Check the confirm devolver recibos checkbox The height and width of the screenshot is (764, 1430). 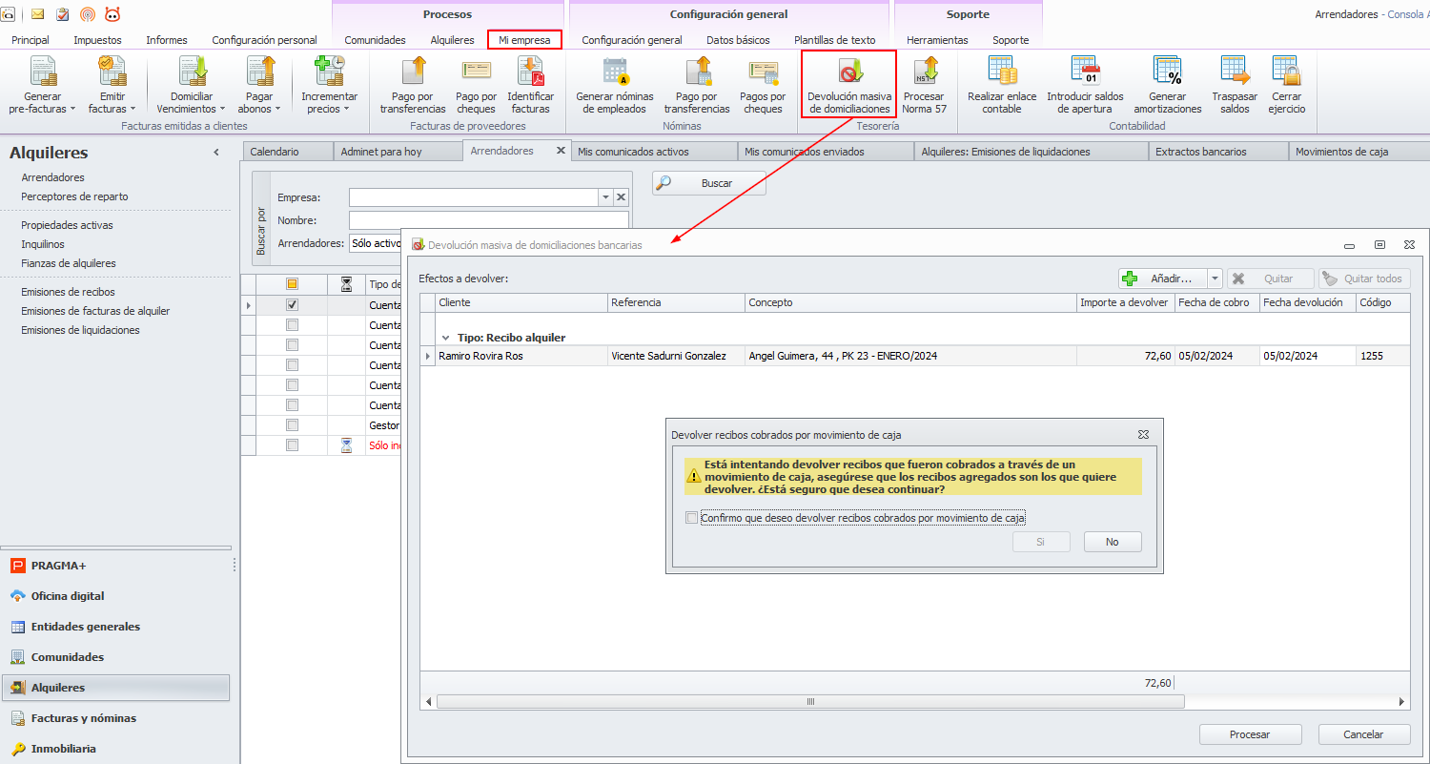[x=692, y=518]
